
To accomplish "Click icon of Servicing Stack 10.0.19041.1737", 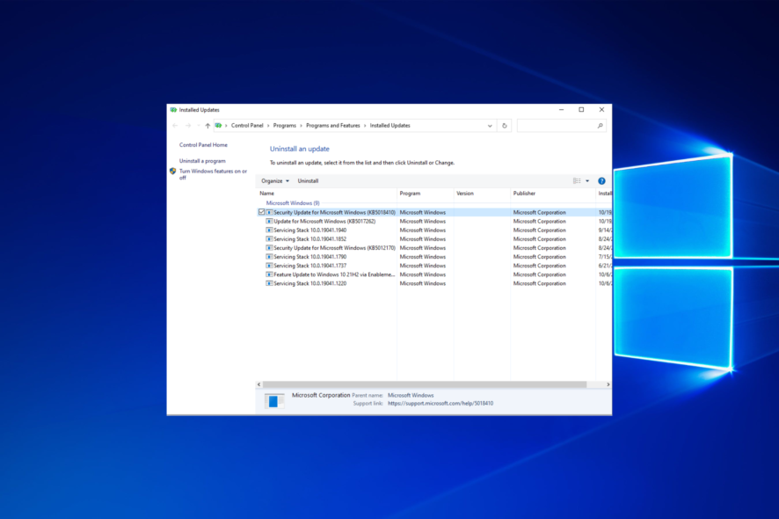I will coord(269,266).
